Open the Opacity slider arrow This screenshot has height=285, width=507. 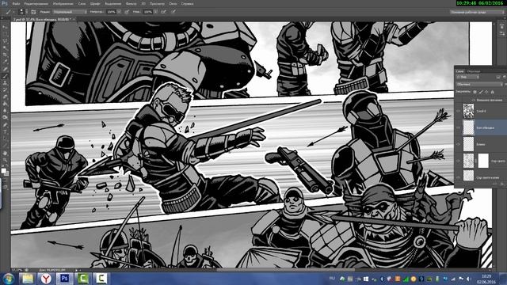pos(119,12)
